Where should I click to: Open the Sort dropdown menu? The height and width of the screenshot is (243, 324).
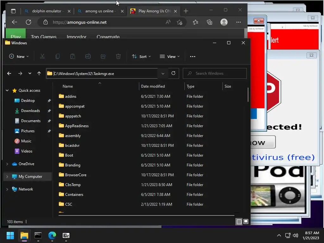pos(141,56)
